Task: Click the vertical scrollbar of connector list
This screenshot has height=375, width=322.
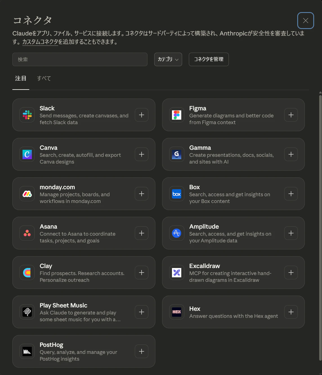Action: [320, 228]
